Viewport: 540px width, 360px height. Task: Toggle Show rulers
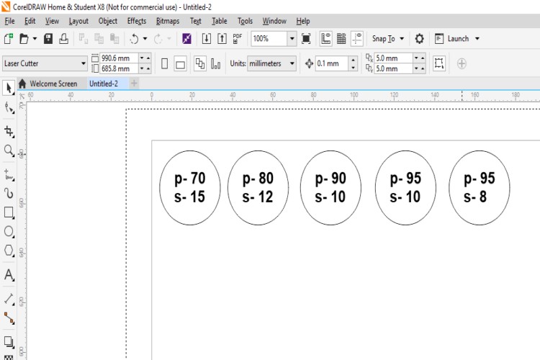tap(325, 39)
